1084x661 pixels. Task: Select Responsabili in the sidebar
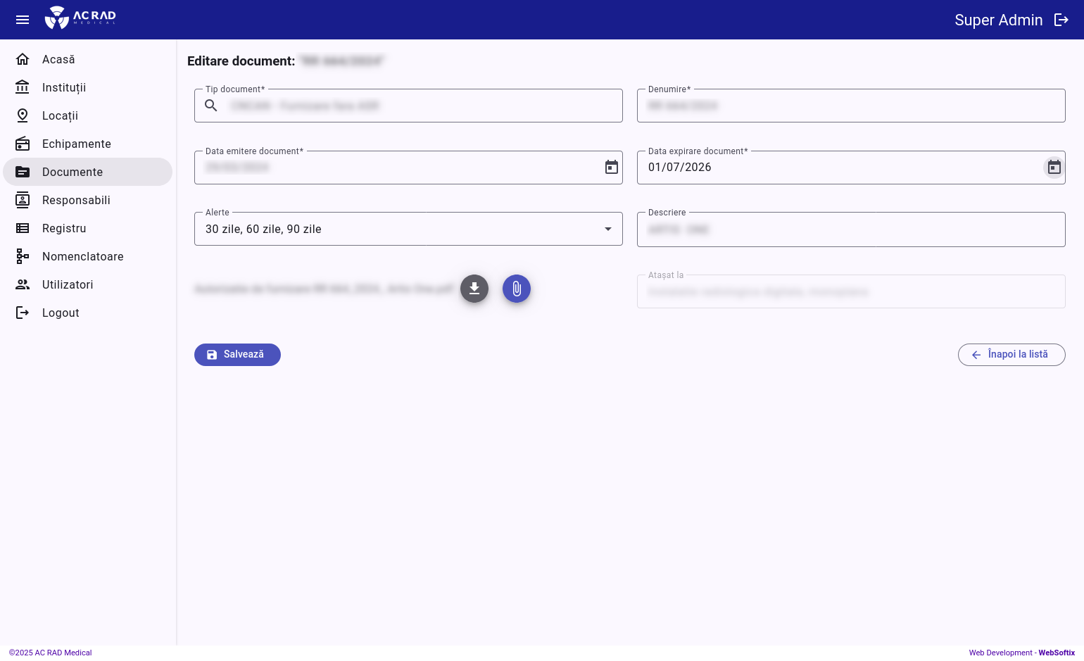(x=76, y=200)
